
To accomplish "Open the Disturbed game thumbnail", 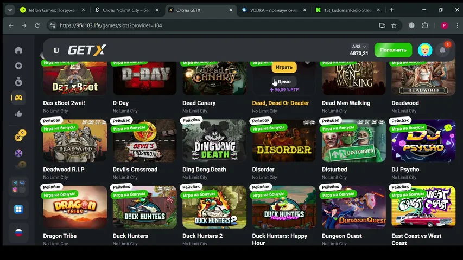I will coord(354,141).
